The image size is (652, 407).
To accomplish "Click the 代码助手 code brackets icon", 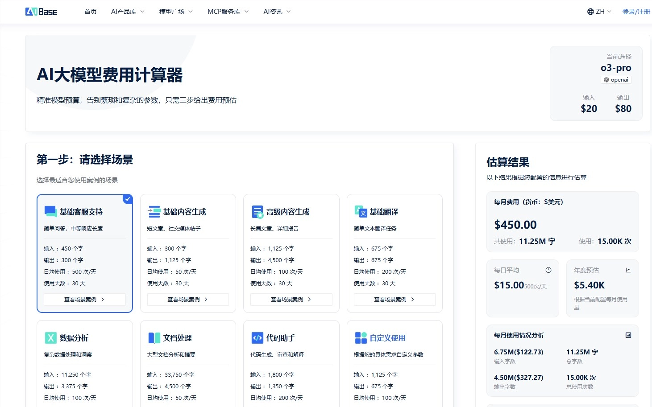I will [x=257, y=338].
